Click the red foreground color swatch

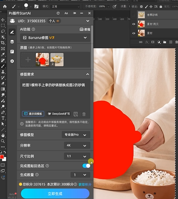[2, 157]
